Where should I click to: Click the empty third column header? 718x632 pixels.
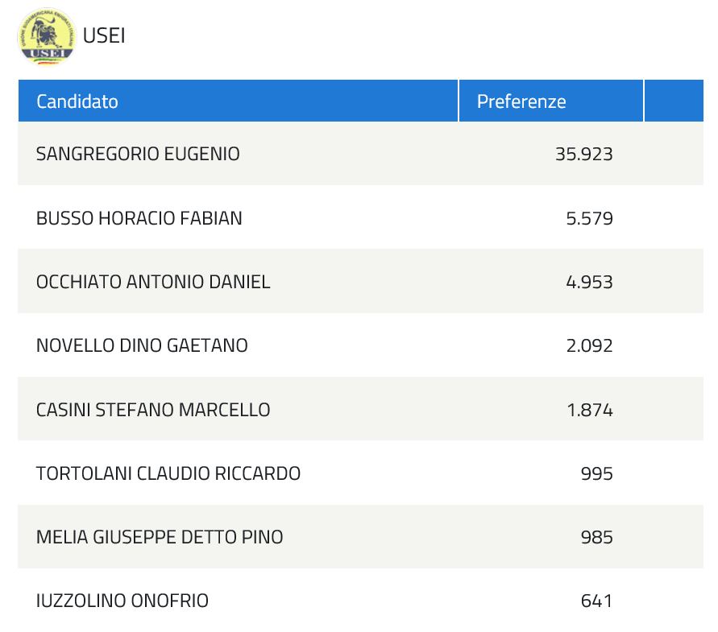(673, 101)
